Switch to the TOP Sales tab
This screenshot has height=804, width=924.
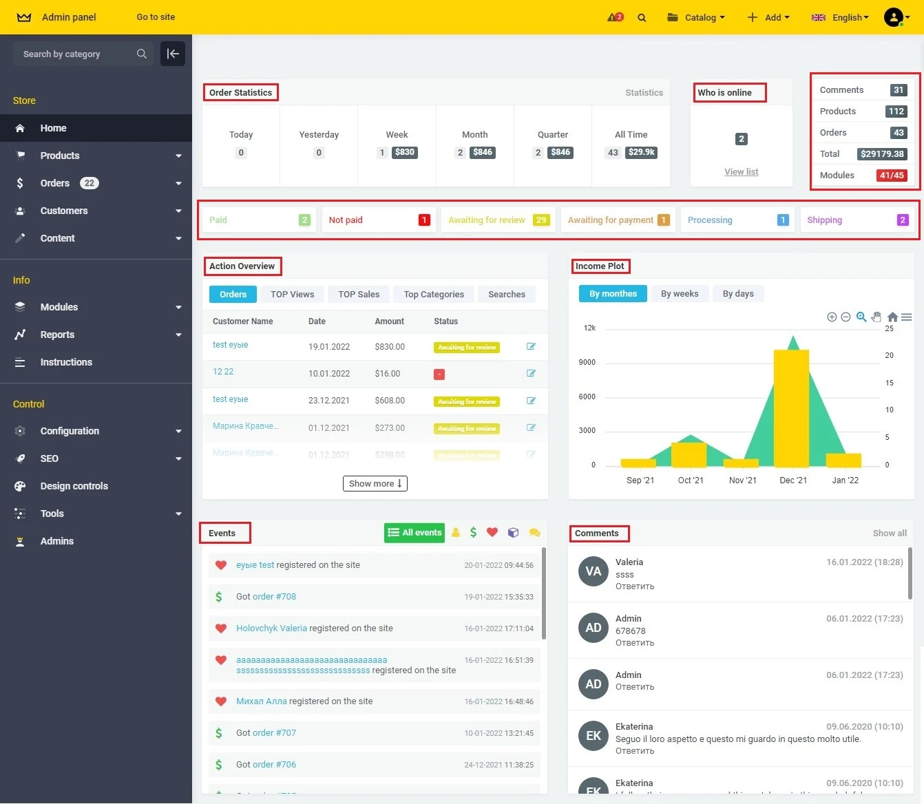(x=358, y=294)
